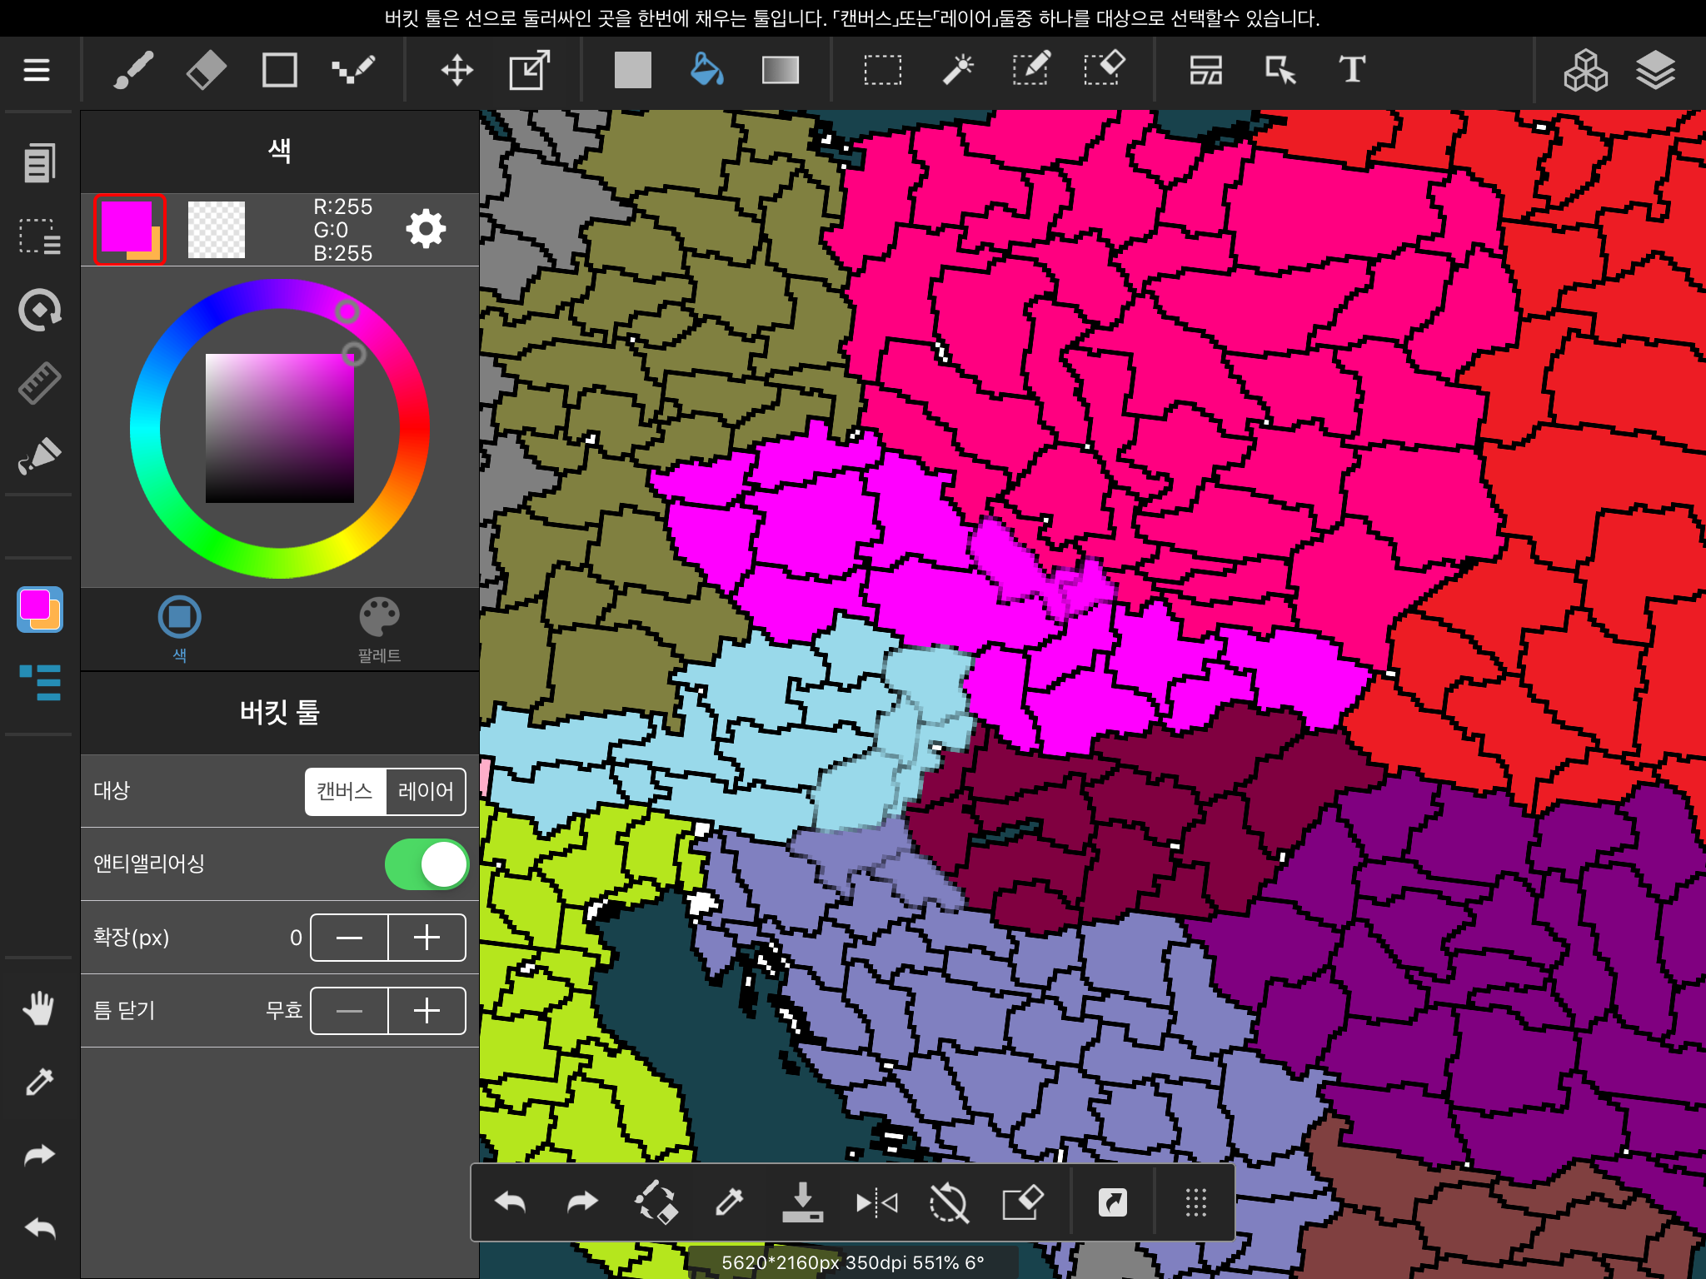
Task: Set target to 레이어
Action: [x=426, y=791]
